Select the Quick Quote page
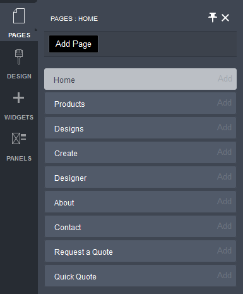Image resolution: width=243 pixels, height=294 pixels. tap(140, 276)
